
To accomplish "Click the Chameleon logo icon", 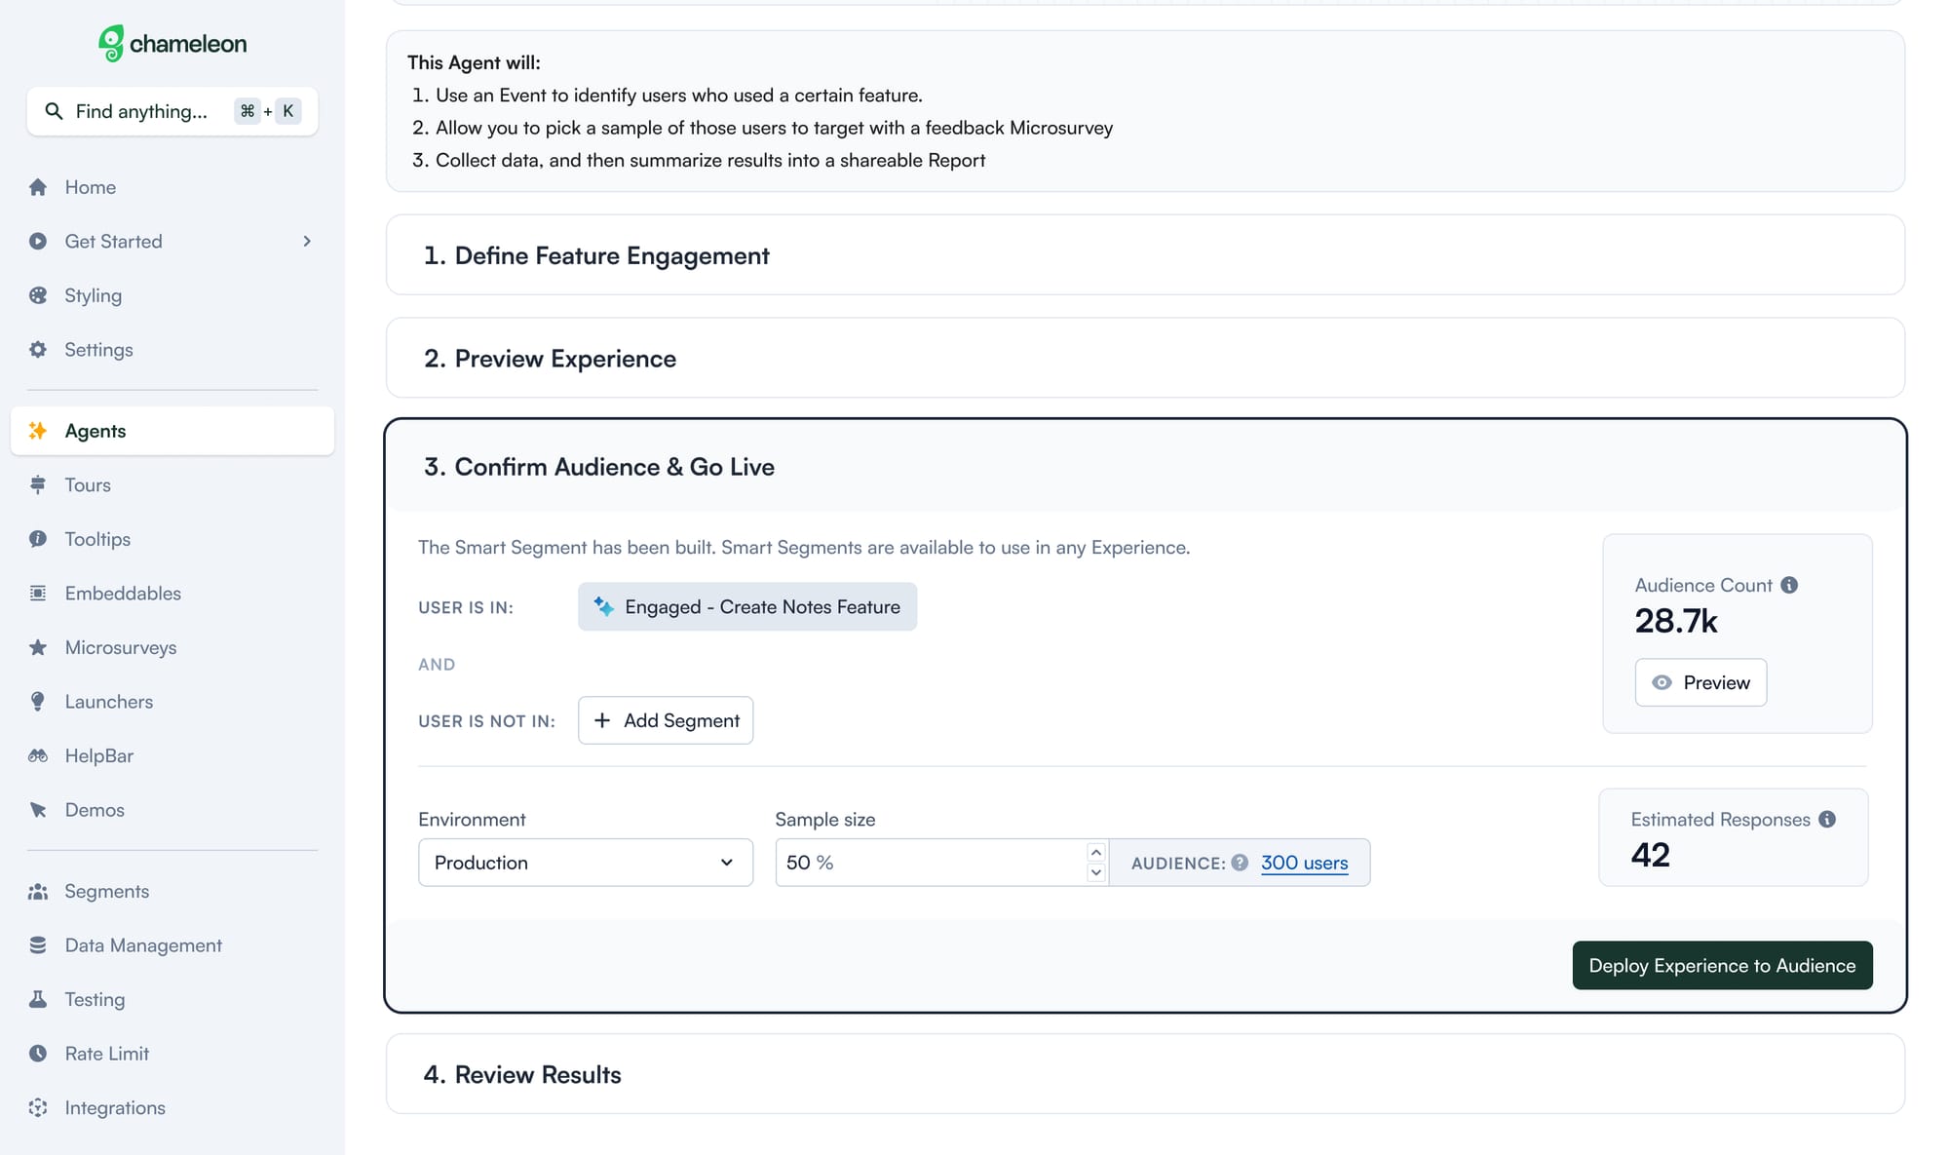I will click(111, 43).
